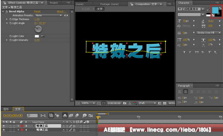
Task: Click the Faux Bold T icon
Action: [184, 52]
